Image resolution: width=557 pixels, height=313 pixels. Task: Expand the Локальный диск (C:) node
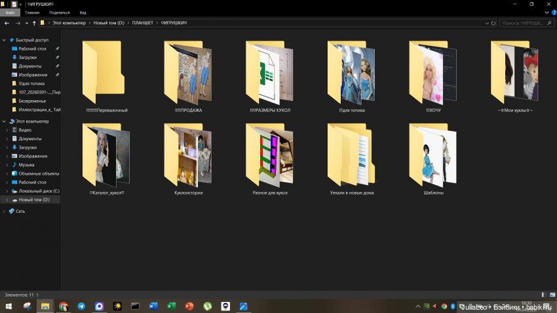7,191
